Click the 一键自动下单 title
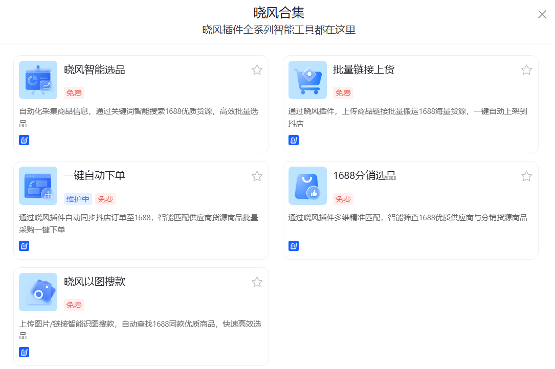Screen dimensions: 555x369 point(95,175)
